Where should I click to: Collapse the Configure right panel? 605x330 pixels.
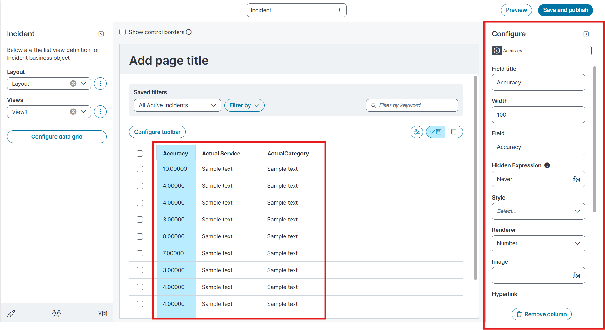coord(586,34)
